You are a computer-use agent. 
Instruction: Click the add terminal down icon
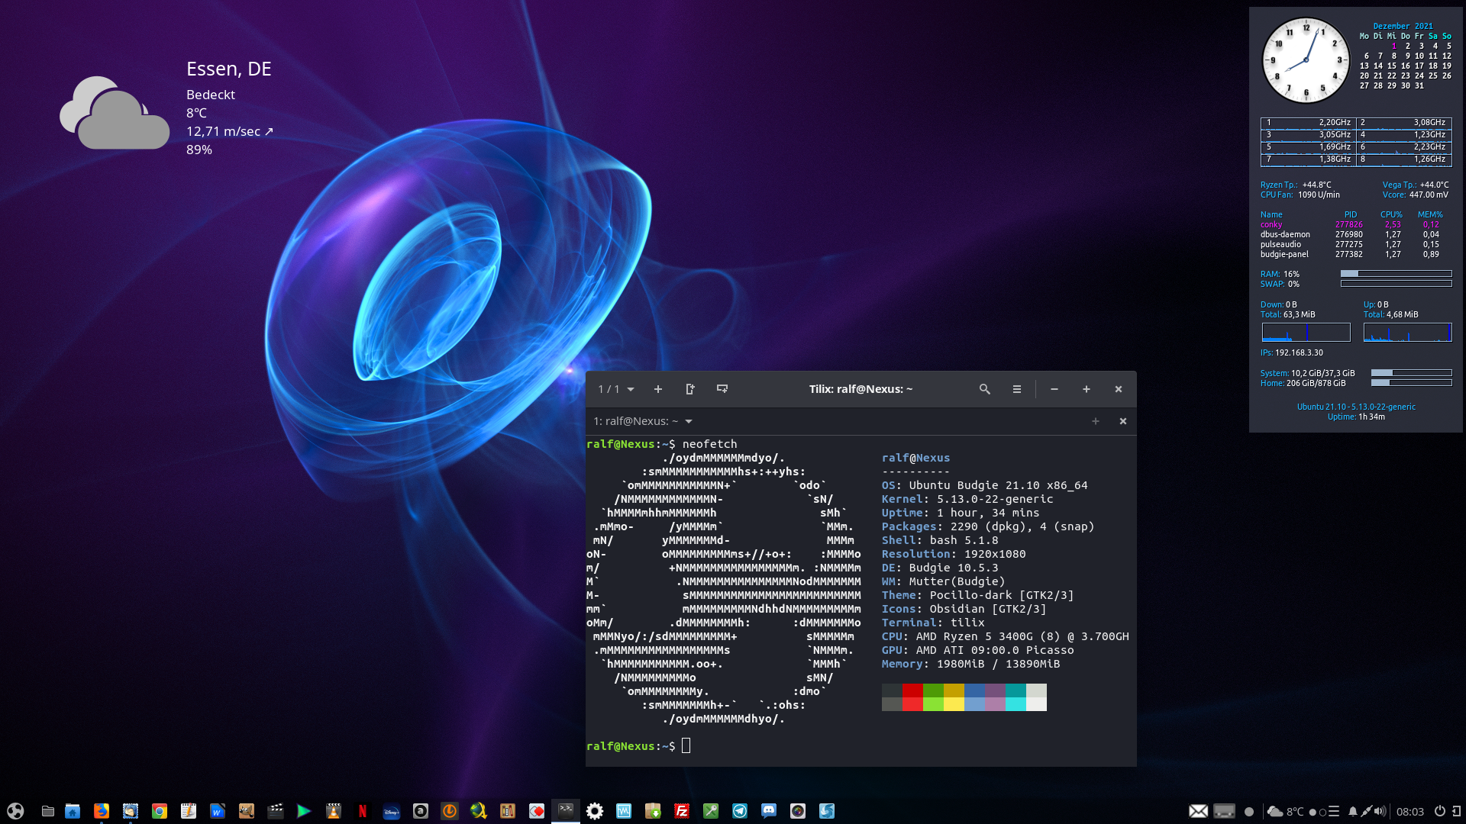722,389
